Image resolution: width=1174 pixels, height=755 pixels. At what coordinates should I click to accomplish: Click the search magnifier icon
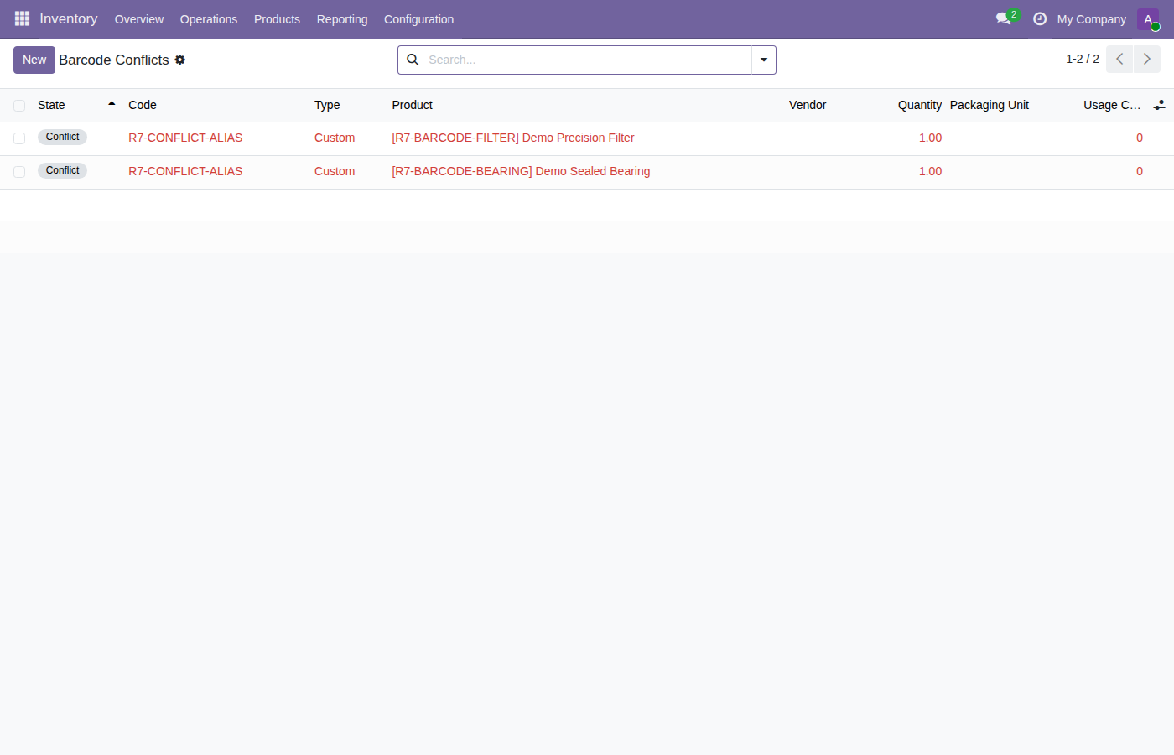pyautogui.click(x=413, y=60)
